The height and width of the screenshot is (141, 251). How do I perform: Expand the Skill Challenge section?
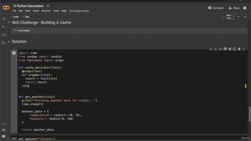[x=9, y=22]
